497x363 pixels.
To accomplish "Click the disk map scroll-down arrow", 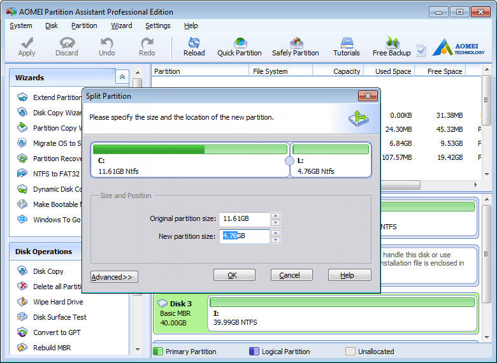I will (487, 338).
